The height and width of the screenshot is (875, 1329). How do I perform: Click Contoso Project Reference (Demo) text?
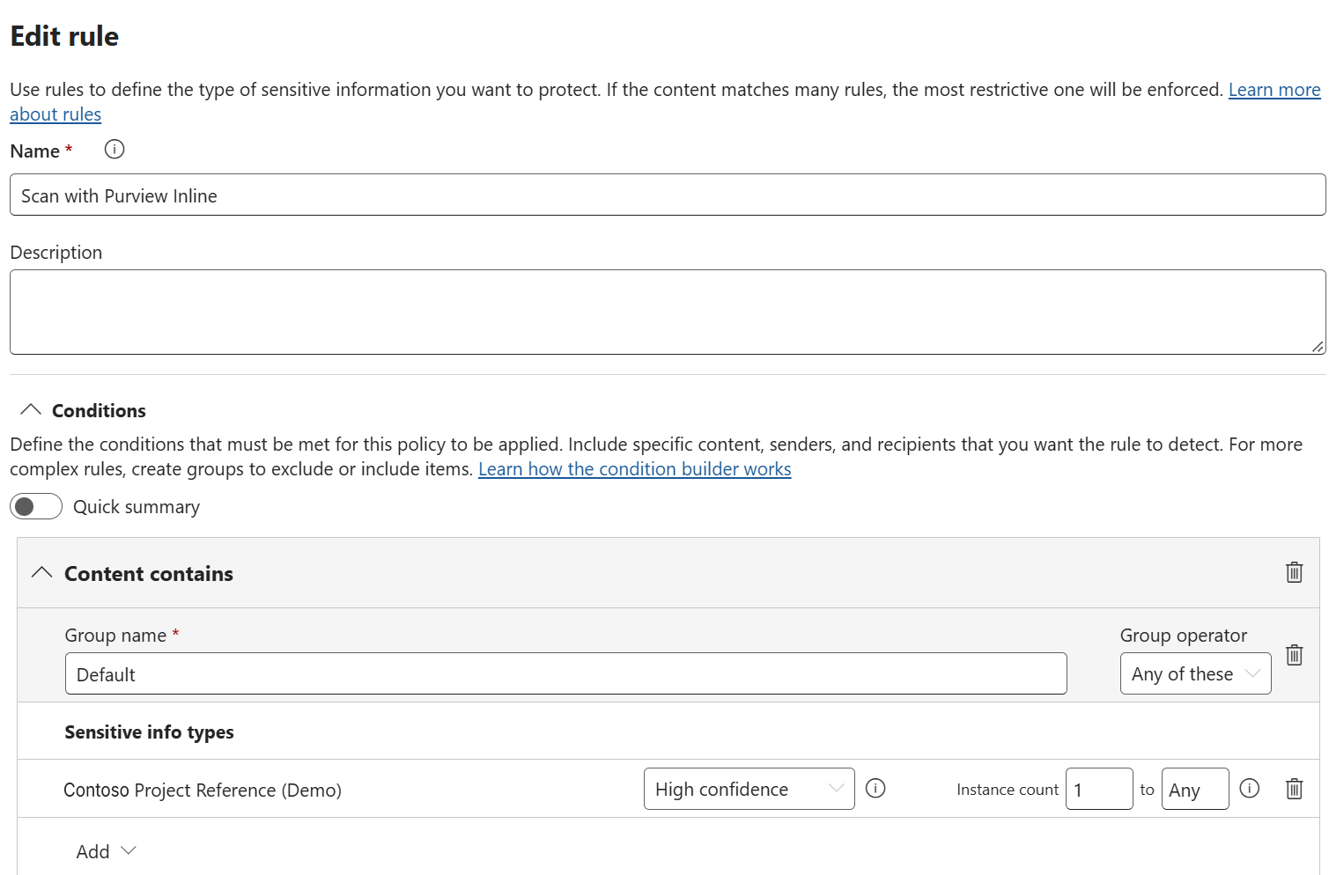coord(203,790)
